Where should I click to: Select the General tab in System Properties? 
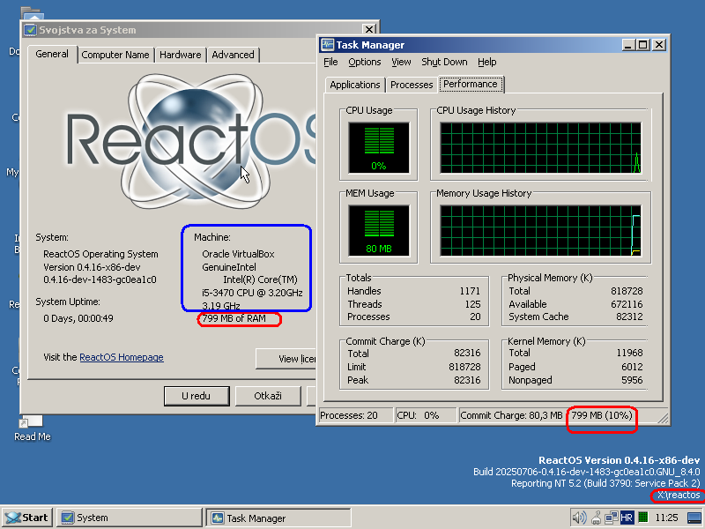[x=52, y=54]
